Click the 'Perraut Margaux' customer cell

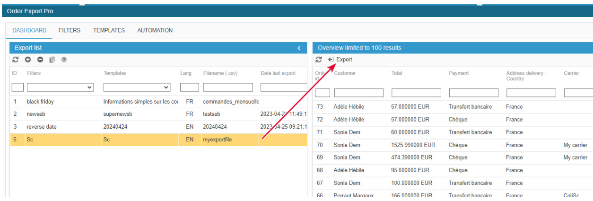pyautogui.click(x=353, y=195)
